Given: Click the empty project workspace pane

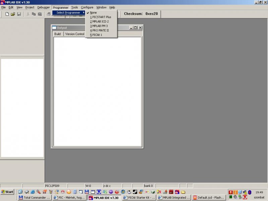Looking at the screenshot, I should [22, 108].
